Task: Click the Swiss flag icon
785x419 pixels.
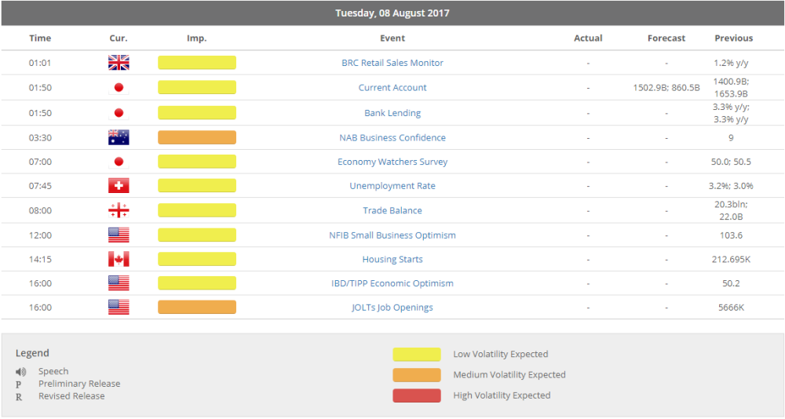Action: coord(119,186)
